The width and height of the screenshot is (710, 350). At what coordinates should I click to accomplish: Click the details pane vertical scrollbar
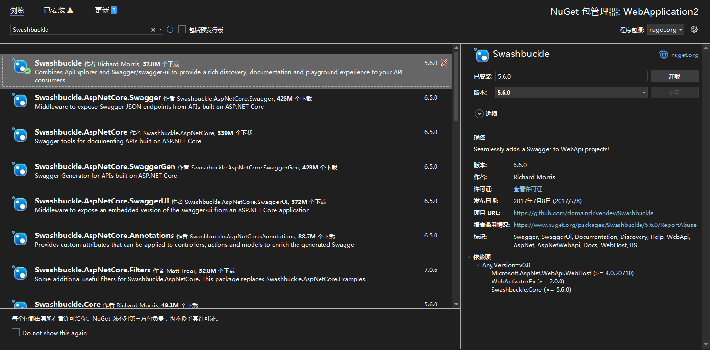click(705, 196)
